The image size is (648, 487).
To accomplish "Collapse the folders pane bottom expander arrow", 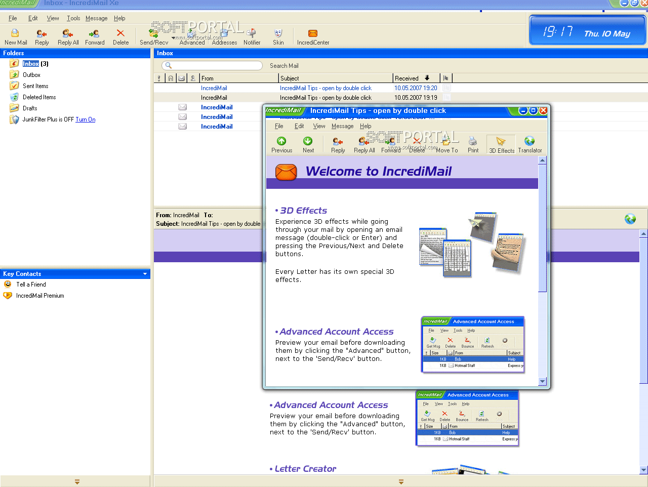I will [77, 481].
